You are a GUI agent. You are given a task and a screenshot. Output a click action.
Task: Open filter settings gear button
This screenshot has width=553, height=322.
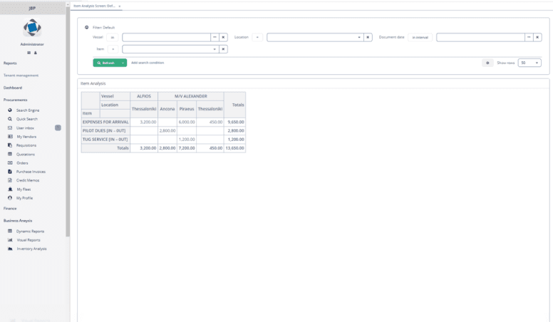(x=487, y=63)
